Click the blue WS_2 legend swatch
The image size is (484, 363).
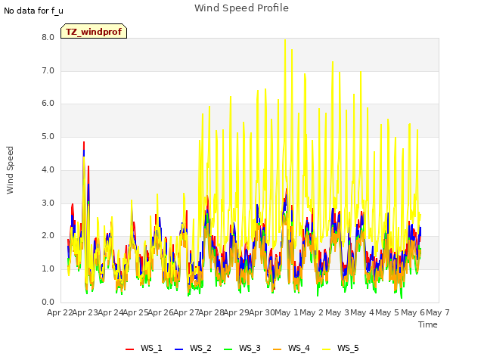(179, 349)
